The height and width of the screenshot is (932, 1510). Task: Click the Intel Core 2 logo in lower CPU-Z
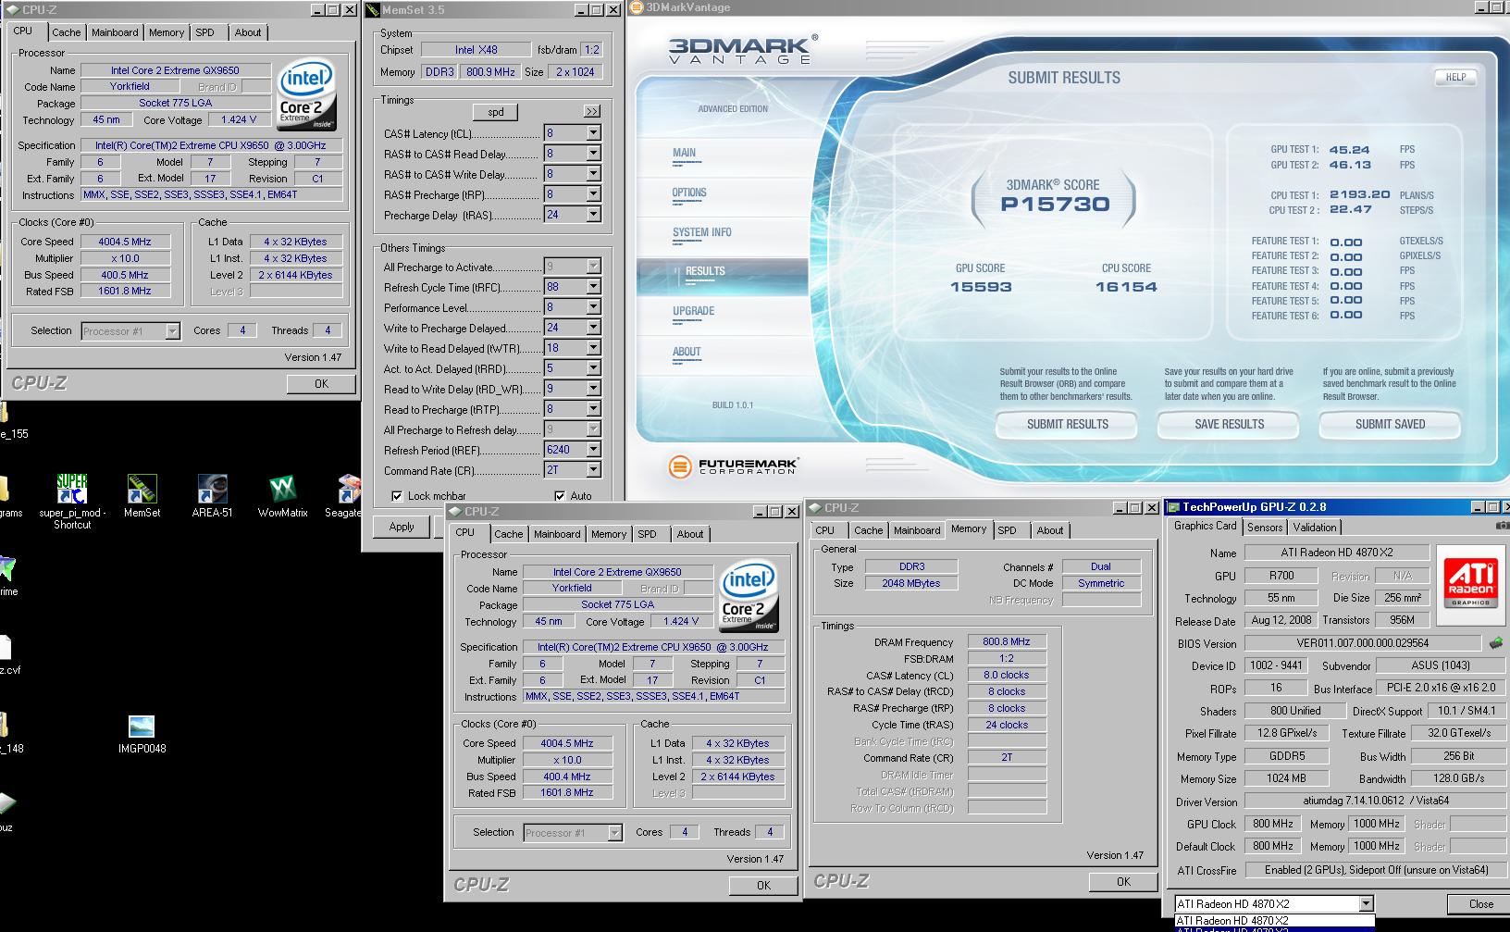click(749, 596)
